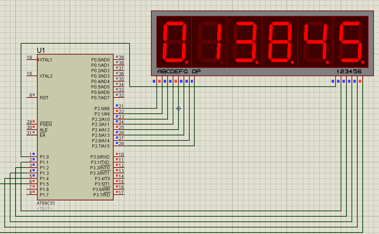Click the origin crosshair marker near the display
This screenshot has width=379, height=234.
tap(178, 109)
